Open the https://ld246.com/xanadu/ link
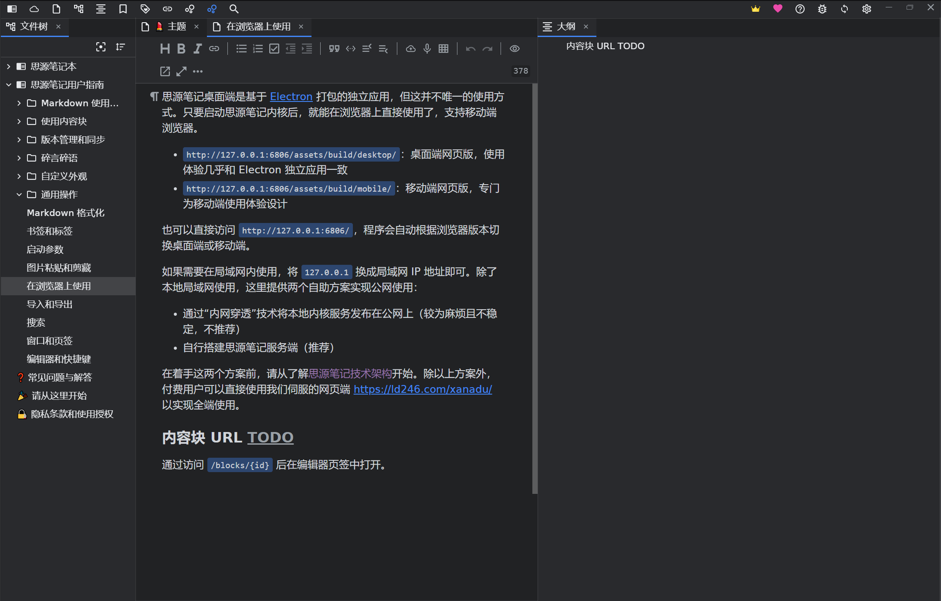Screen dimensions: 941x601 tap(423, 389)
